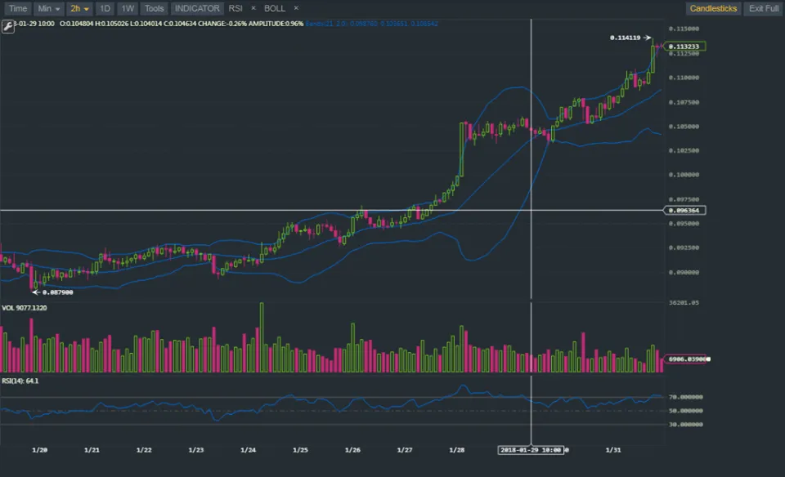Click the 1/22 date on the time axis

pyautogui.click(x=144, y=450)
